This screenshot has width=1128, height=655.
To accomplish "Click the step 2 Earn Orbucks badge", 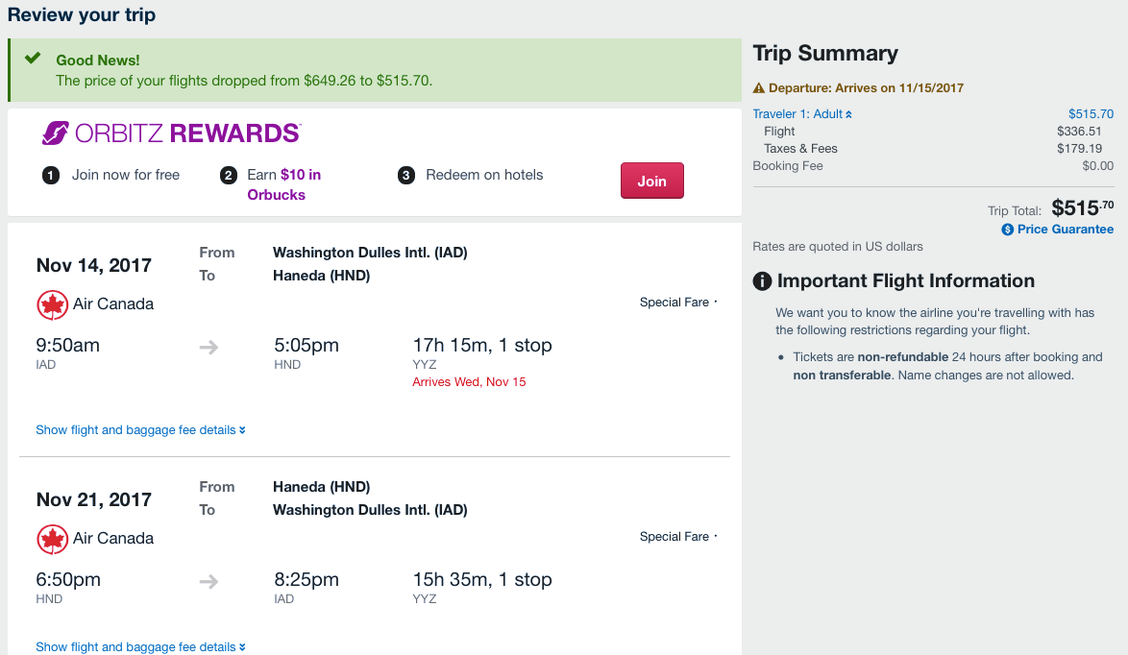I will point(229,176).
